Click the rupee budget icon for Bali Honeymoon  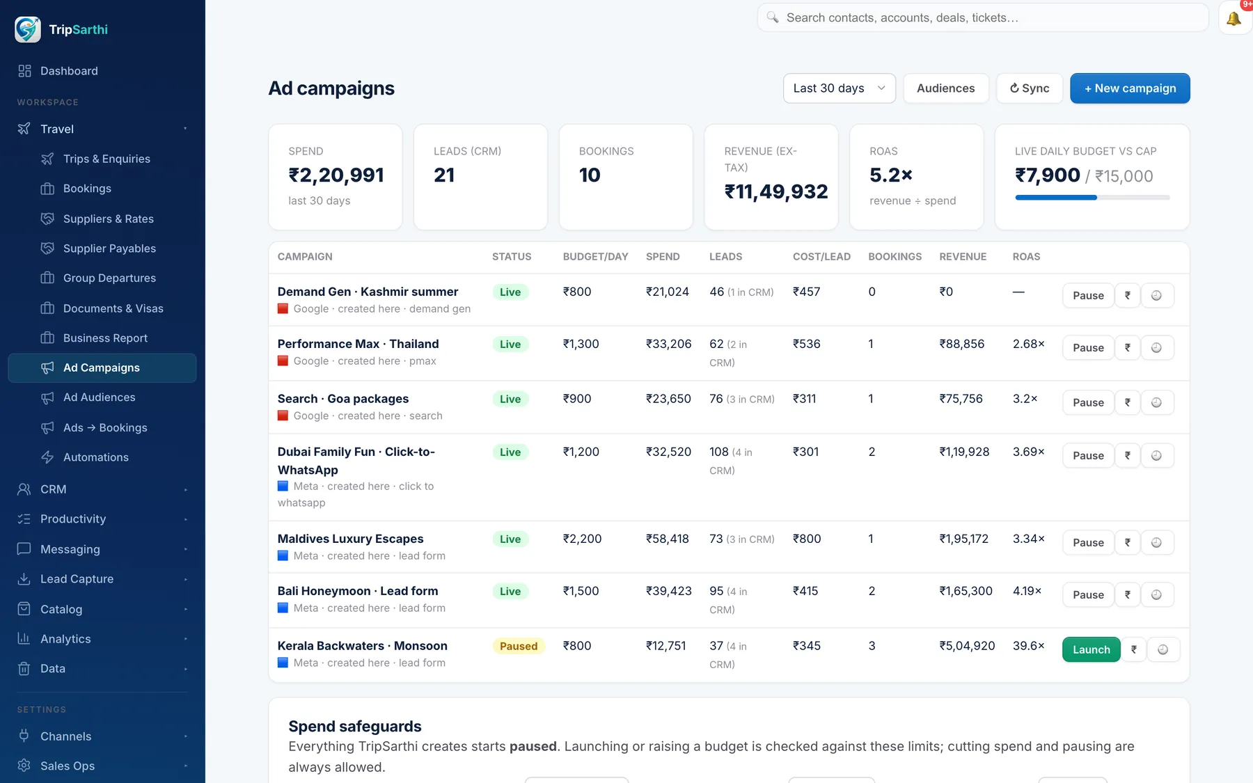pos(1128,594)
